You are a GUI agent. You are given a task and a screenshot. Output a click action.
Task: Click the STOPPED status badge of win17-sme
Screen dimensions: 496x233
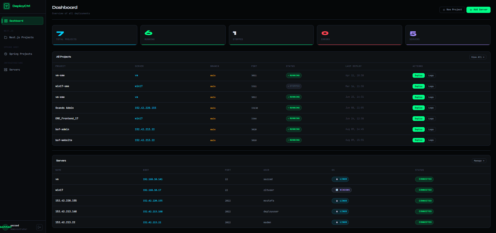coord(294,86)
